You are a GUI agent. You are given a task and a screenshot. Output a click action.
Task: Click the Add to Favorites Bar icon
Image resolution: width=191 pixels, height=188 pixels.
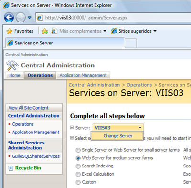click(45, 31)
